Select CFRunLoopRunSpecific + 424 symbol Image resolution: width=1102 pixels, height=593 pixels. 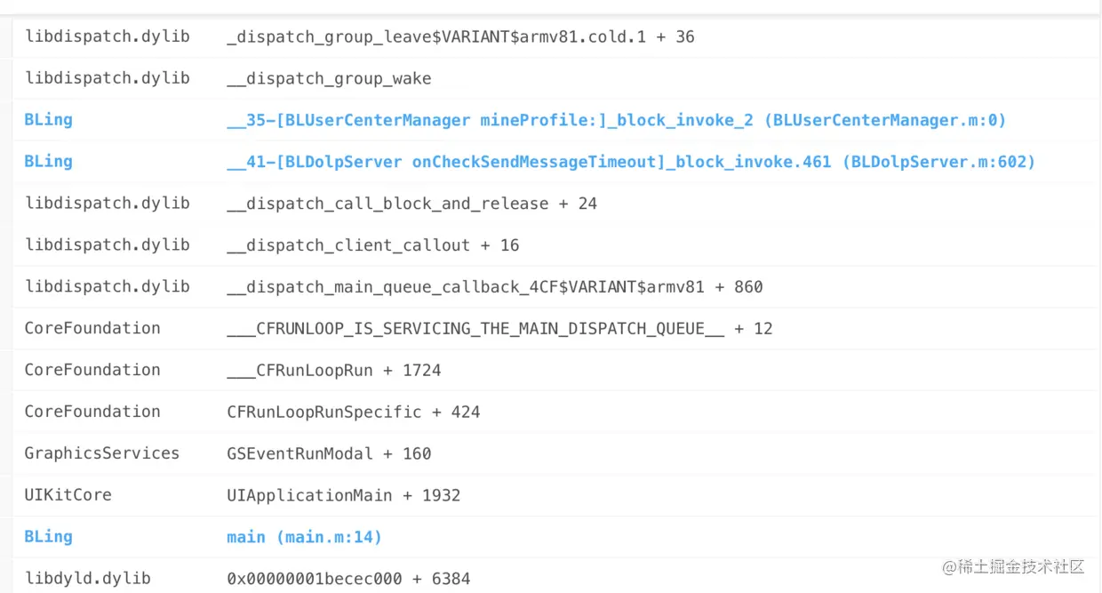pyautogui.click(x=353, y=413)
